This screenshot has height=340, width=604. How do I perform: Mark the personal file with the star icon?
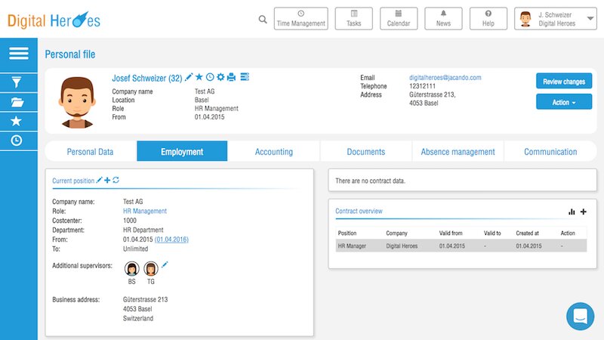coord(199,77)
